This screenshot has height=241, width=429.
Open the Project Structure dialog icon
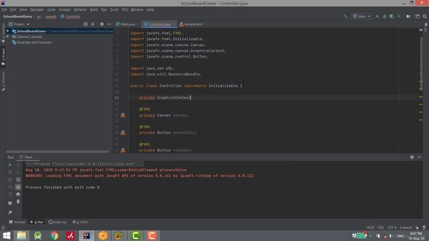click(408, 16)
